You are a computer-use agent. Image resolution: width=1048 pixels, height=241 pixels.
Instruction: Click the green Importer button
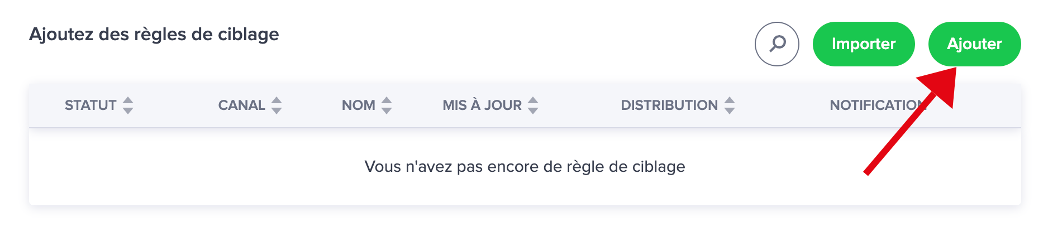(864, 44)
